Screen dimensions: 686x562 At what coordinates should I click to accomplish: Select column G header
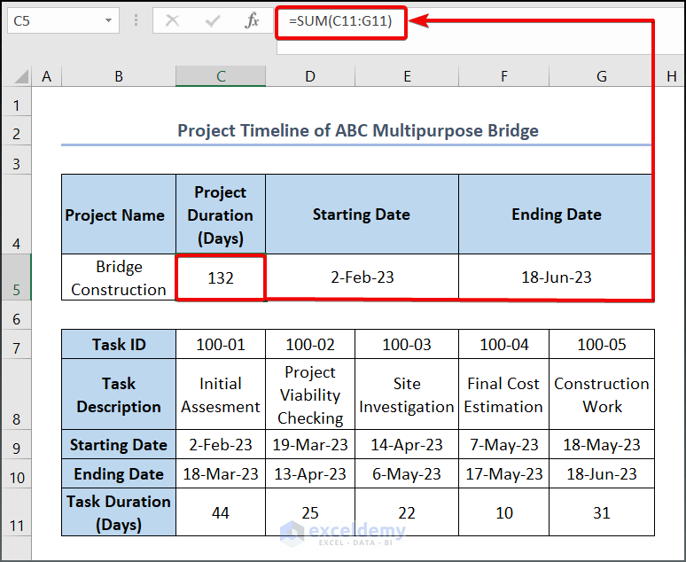click(602, 76)
